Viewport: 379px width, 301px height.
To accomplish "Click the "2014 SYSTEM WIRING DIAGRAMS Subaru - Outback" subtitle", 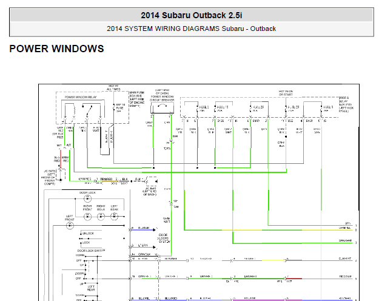I will 192,29.
